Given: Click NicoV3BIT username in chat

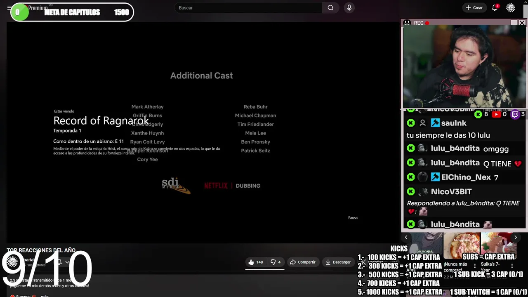Looking at the screenshot, I should 451,192.
